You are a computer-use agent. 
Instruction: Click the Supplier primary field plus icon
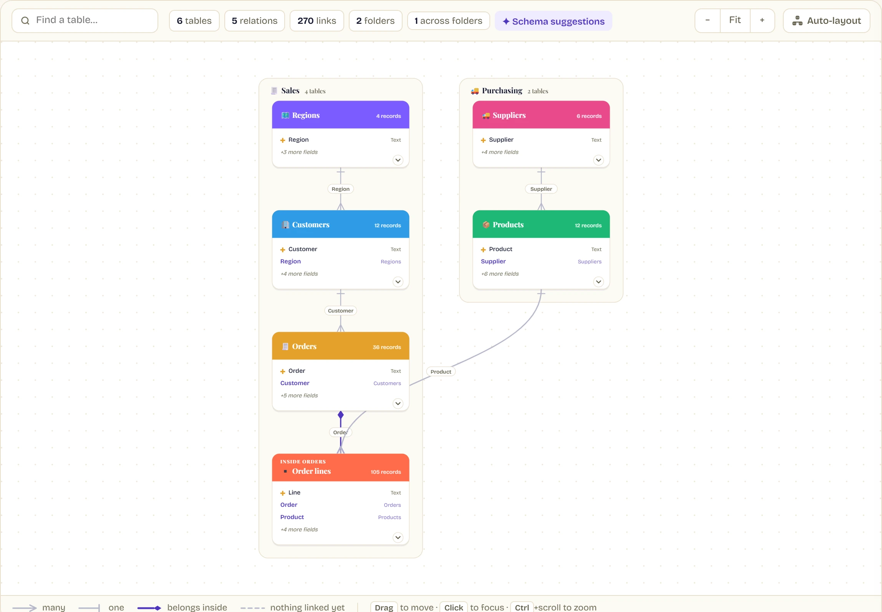point(483,140)
